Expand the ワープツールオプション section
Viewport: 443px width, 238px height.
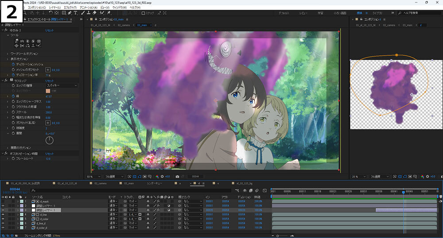coord(8,54)
